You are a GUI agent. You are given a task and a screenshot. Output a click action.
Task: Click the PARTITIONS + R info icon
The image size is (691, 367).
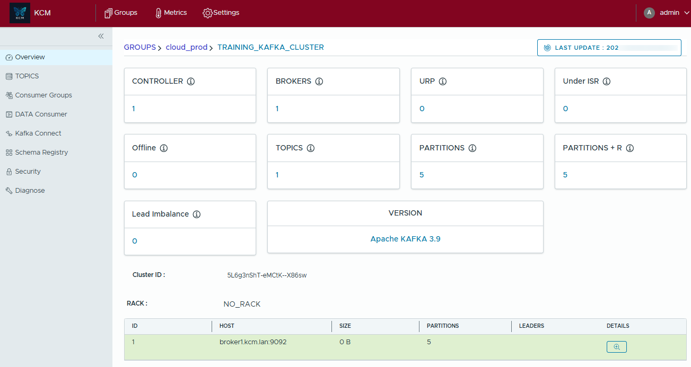click(x=630, y=148)
